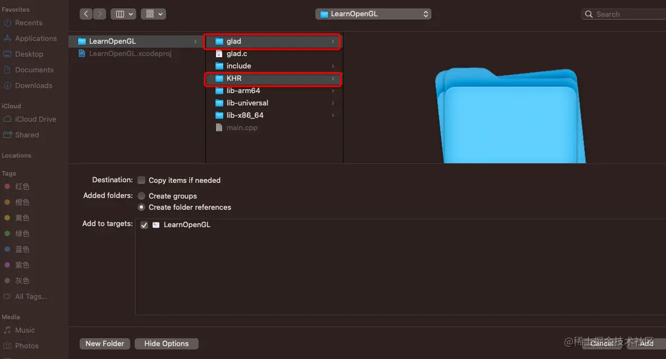Select the red tag 红色
Viewport: 666px width, 359px height.
click(22, 186)
